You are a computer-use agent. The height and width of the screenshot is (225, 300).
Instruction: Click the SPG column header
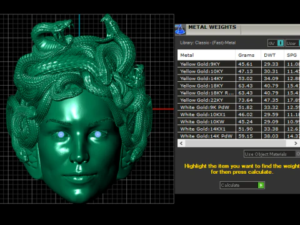click(292, 55)
